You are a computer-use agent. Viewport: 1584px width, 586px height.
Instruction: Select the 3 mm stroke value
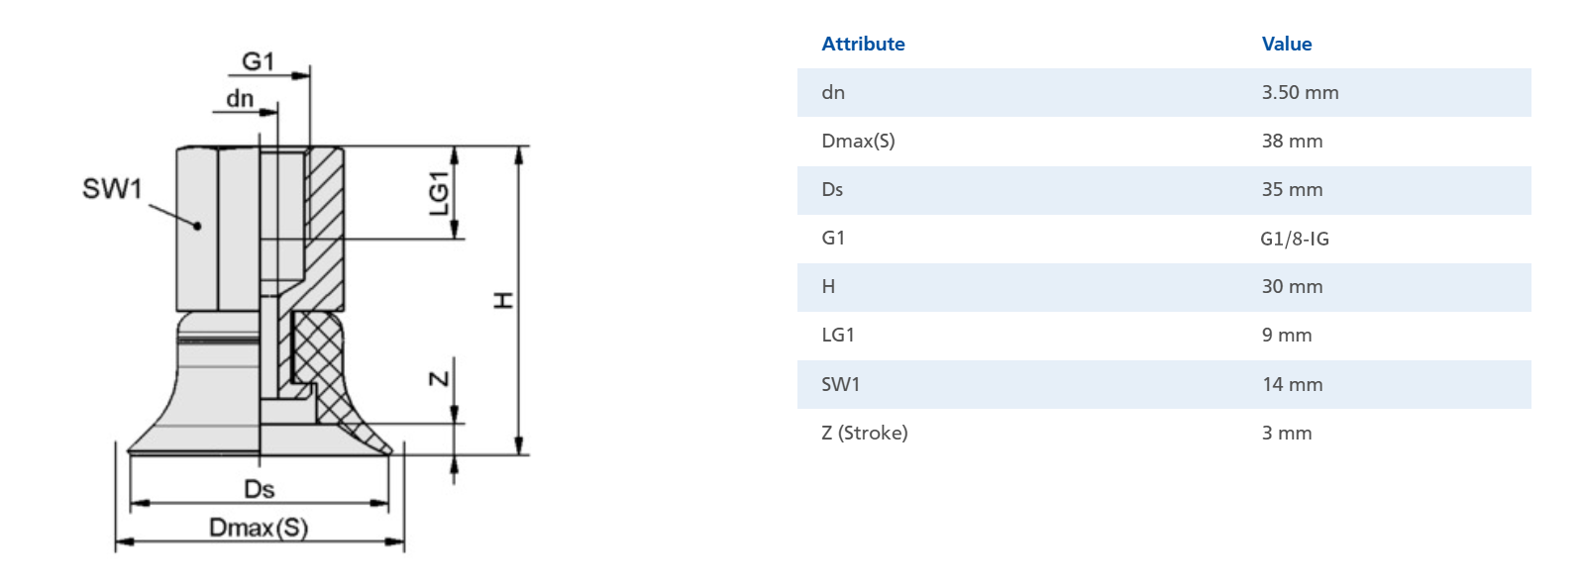tap(1286, 433)
